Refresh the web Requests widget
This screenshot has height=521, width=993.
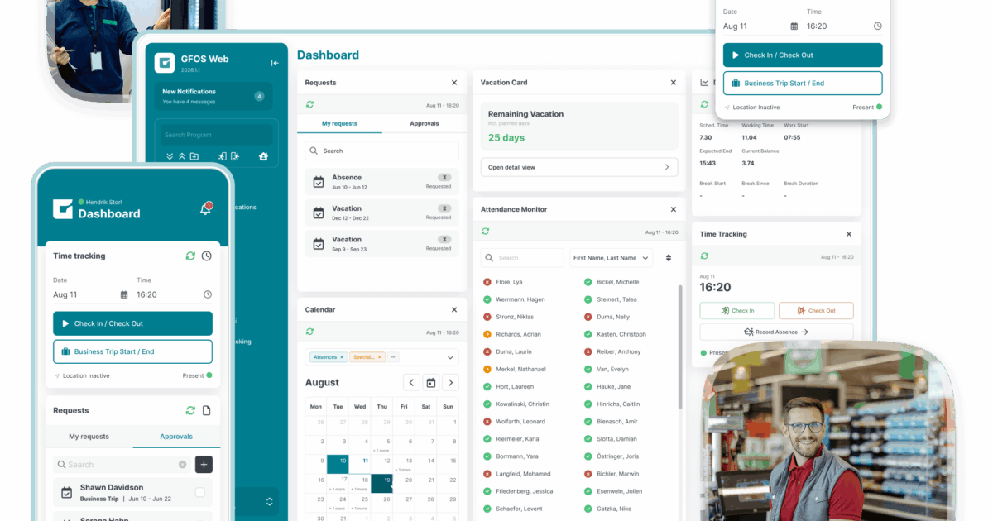(x=309, y=105)
